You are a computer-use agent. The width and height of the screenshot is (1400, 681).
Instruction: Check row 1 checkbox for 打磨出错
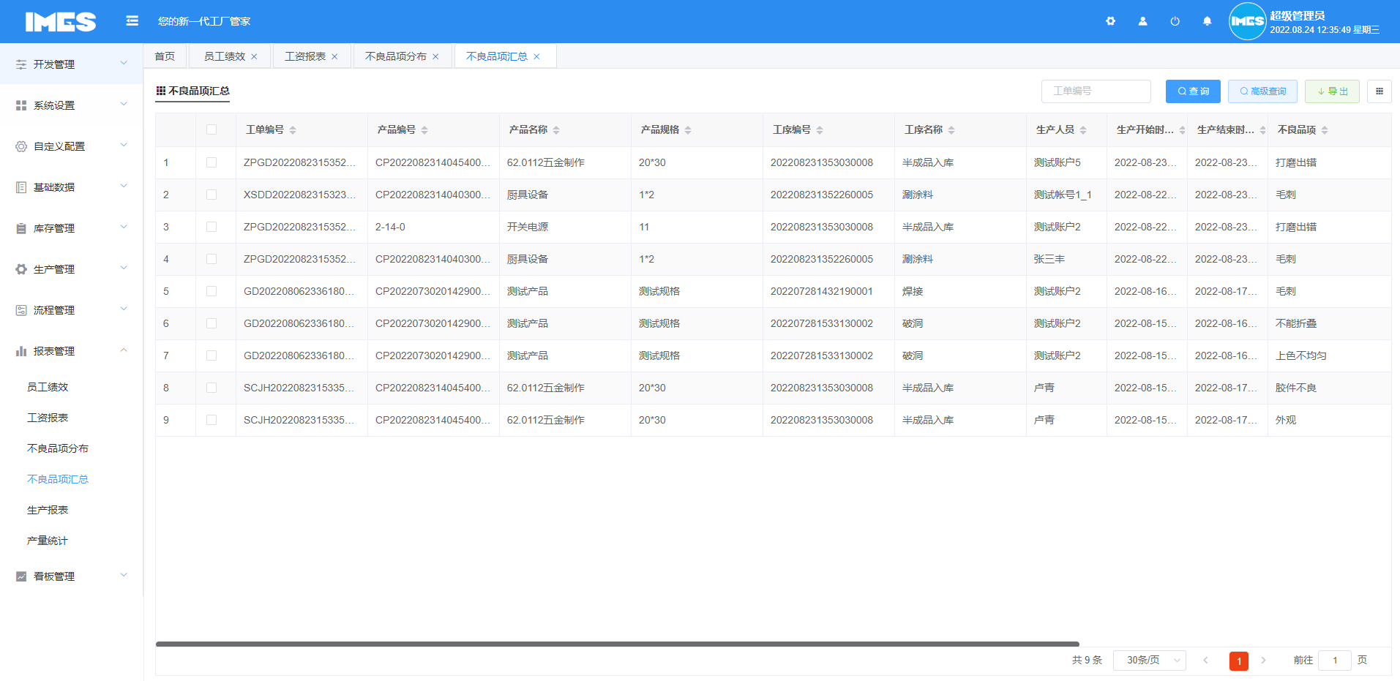click(x=212, y=162)
